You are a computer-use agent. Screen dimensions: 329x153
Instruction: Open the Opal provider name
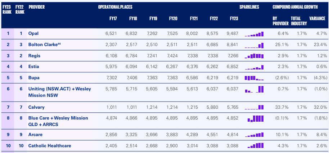click(x=33, y=33)
